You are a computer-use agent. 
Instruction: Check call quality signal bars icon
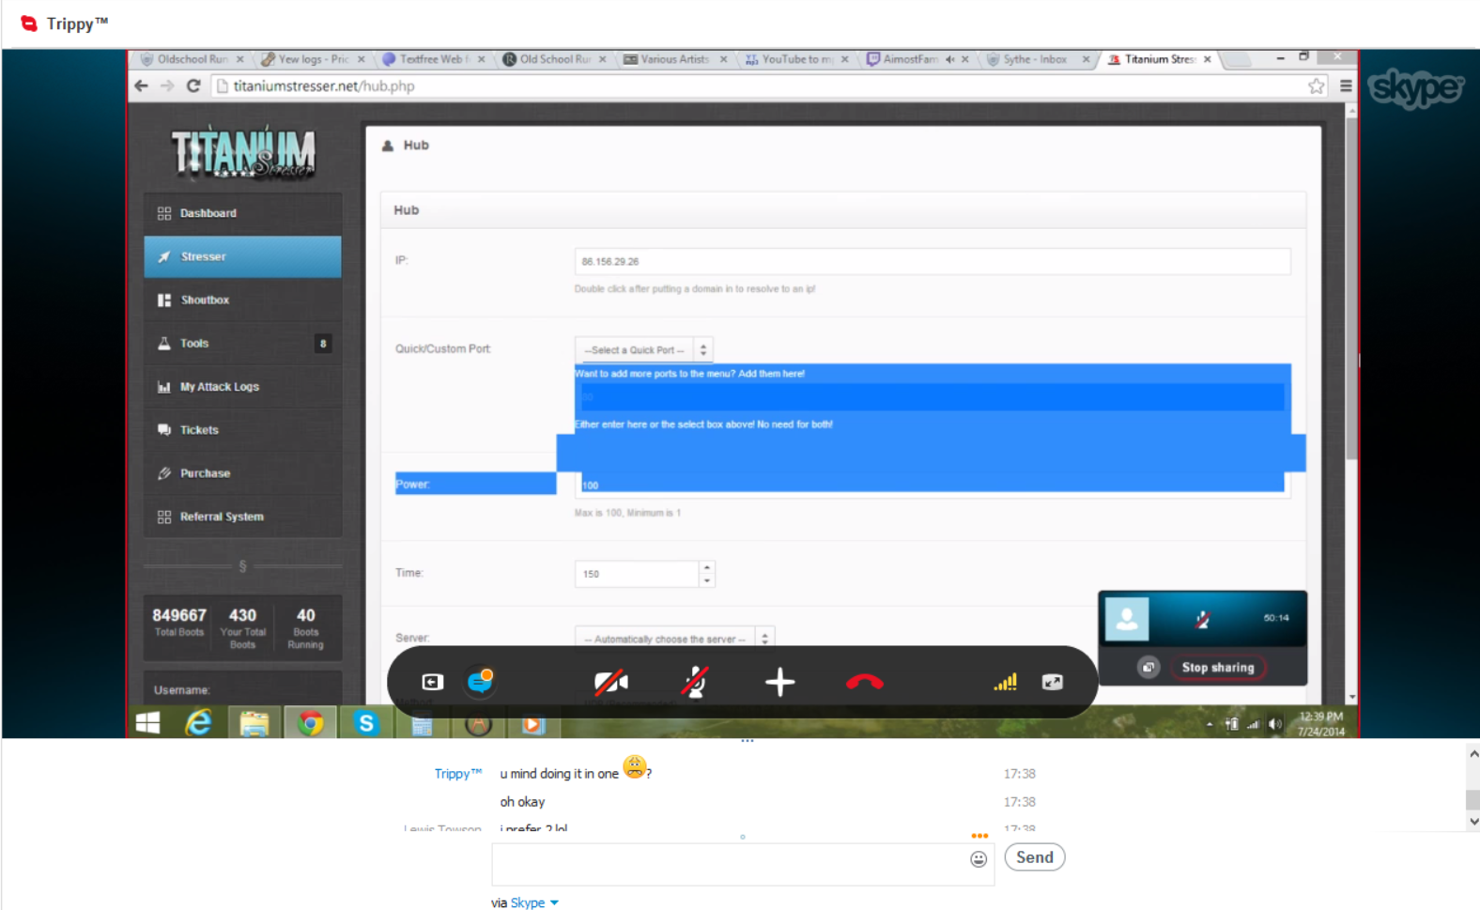click(x=1006, y=682)
